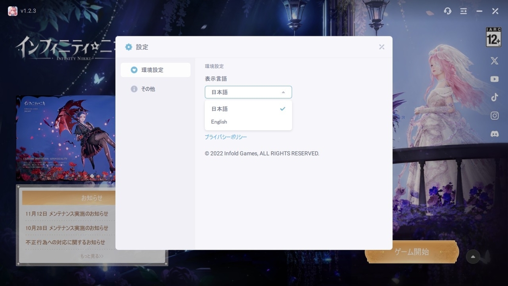
Task: Switch to the その他 tab
Action: click(155, 89)
